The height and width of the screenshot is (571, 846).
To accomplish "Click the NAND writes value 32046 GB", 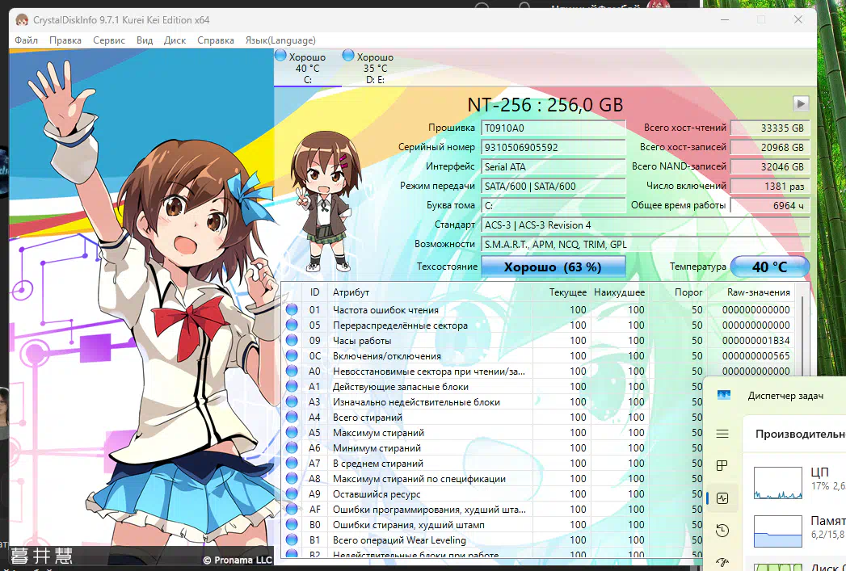I will pyautogui.click(x=770, y=167).
